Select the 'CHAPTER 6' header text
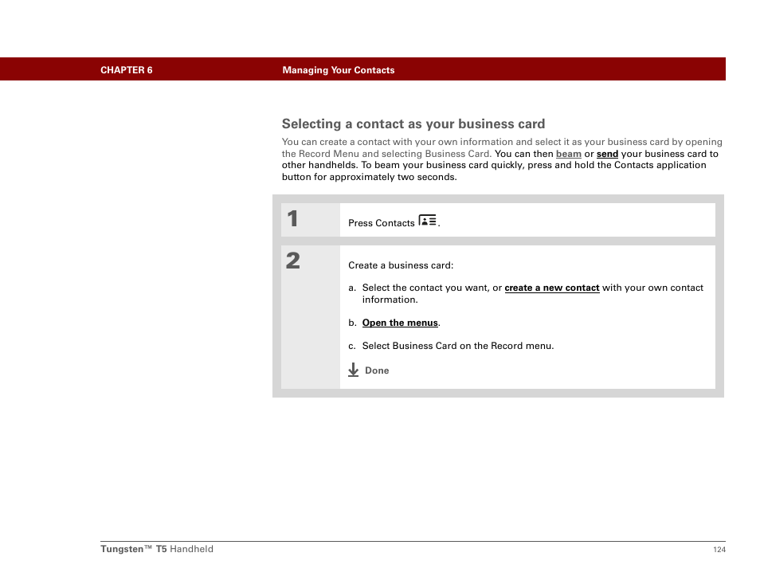The height and width of the screenshot is (588, 760). pyautogui.click(x=126, y=70)
